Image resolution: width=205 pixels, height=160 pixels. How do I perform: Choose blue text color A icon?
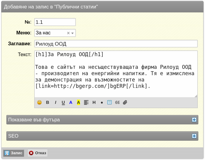(71, 102)
